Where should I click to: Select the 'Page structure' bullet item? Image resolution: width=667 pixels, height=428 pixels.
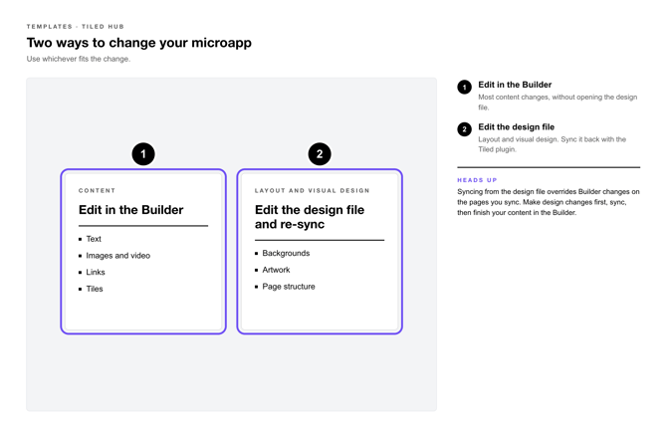(x=289, y=287)
